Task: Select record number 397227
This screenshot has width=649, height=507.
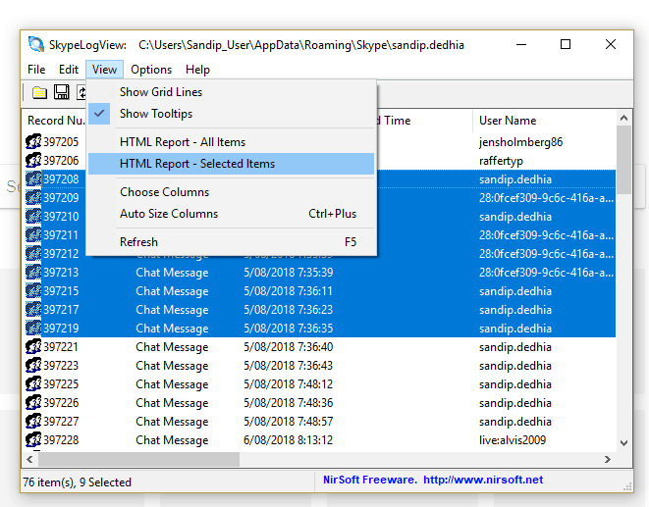Action: 61,422
